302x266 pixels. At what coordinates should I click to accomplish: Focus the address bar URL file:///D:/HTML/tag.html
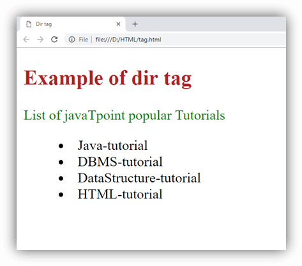[128, 40]
